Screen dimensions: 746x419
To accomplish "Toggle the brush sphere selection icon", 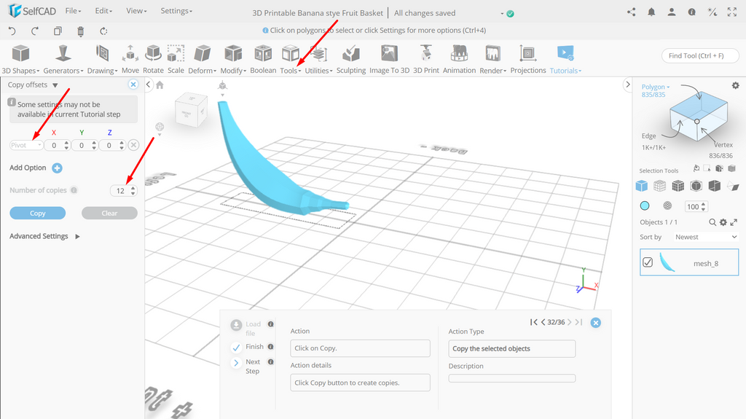I will point(667,205).
